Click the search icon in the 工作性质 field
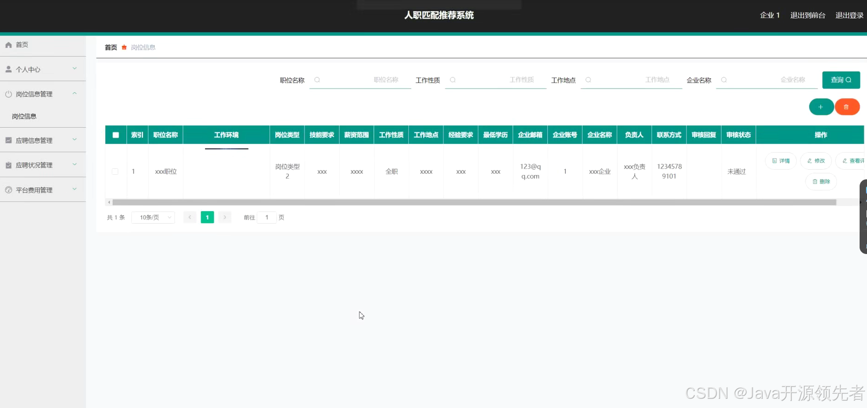 click(x=453, y=80)
